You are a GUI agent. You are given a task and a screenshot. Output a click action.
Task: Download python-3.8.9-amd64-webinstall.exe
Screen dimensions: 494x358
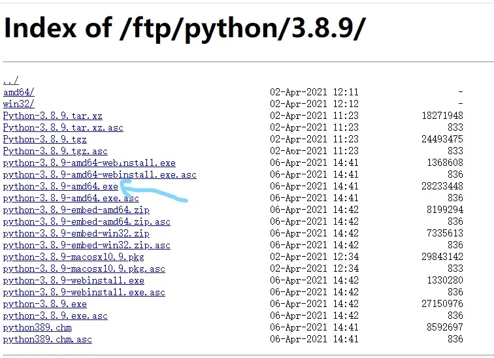click(x=89, y=163)
